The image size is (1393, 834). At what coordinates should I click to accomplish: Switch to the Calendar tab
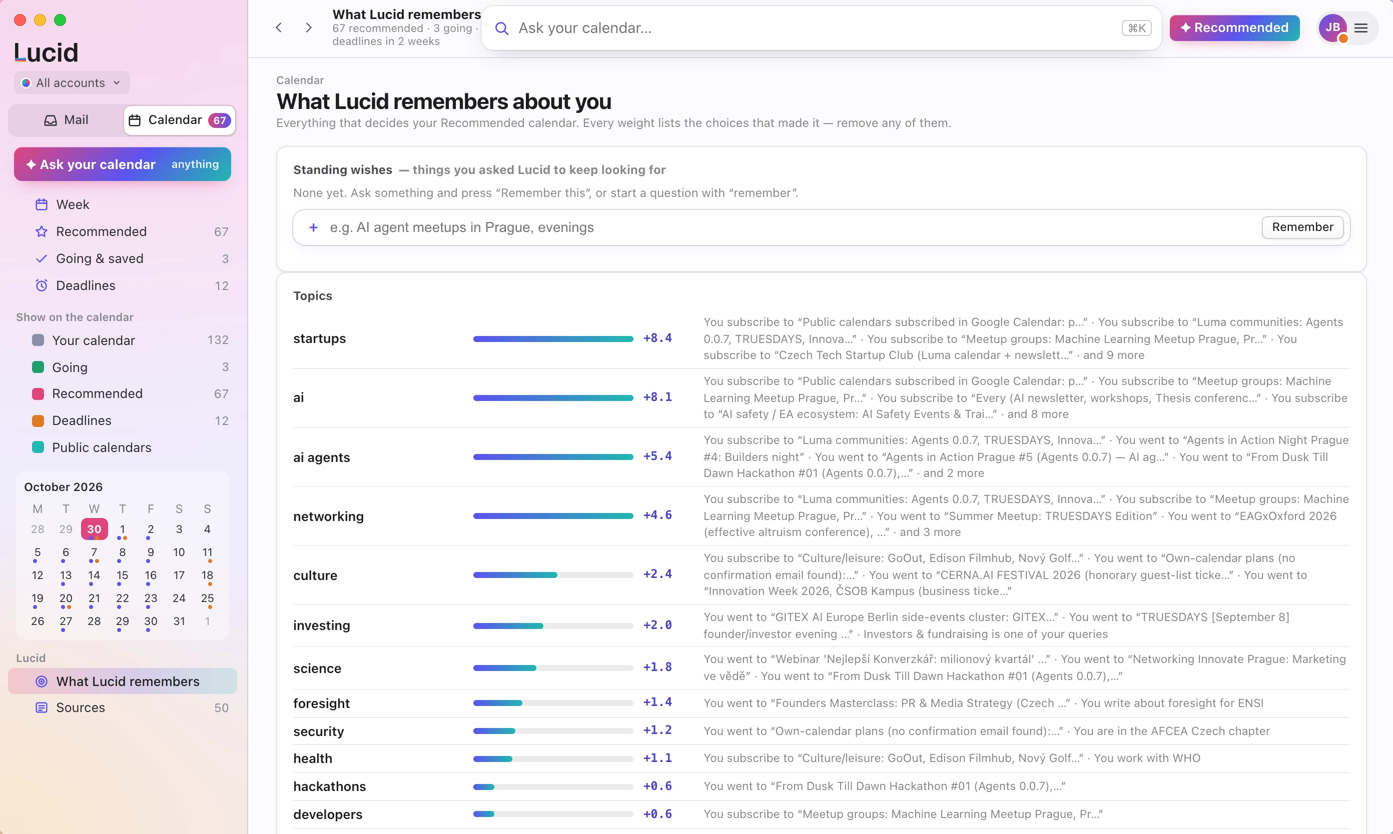click(x=180, y=119)
